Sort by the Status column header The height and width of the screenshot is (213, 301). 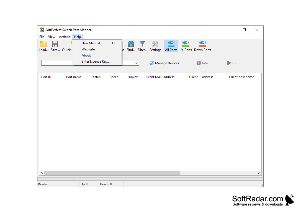pos(99,77)
